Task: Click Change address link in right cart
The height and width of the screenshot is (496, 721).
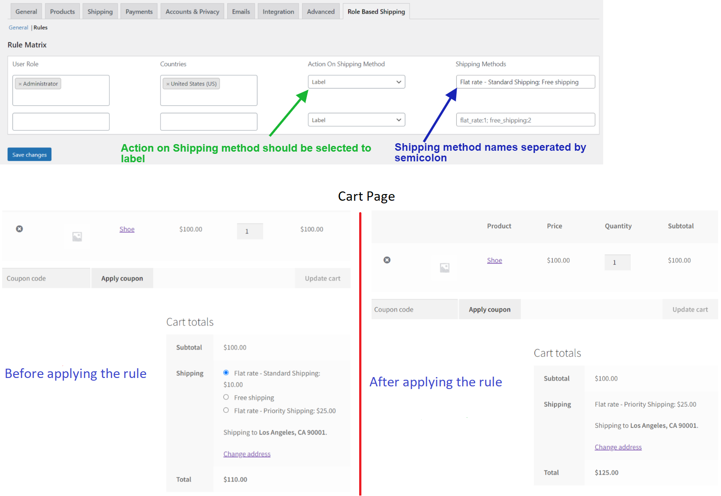Action: pyautogui.click(x=618, y=447)
